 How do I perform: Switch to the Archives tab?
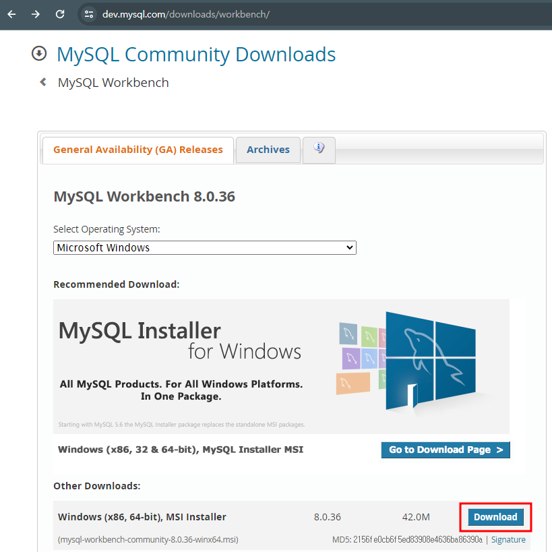point(268,149)
